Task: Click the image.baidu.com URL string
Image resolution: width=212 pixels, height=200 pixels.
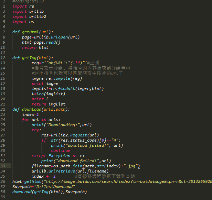Action: (x=128, y=181)
